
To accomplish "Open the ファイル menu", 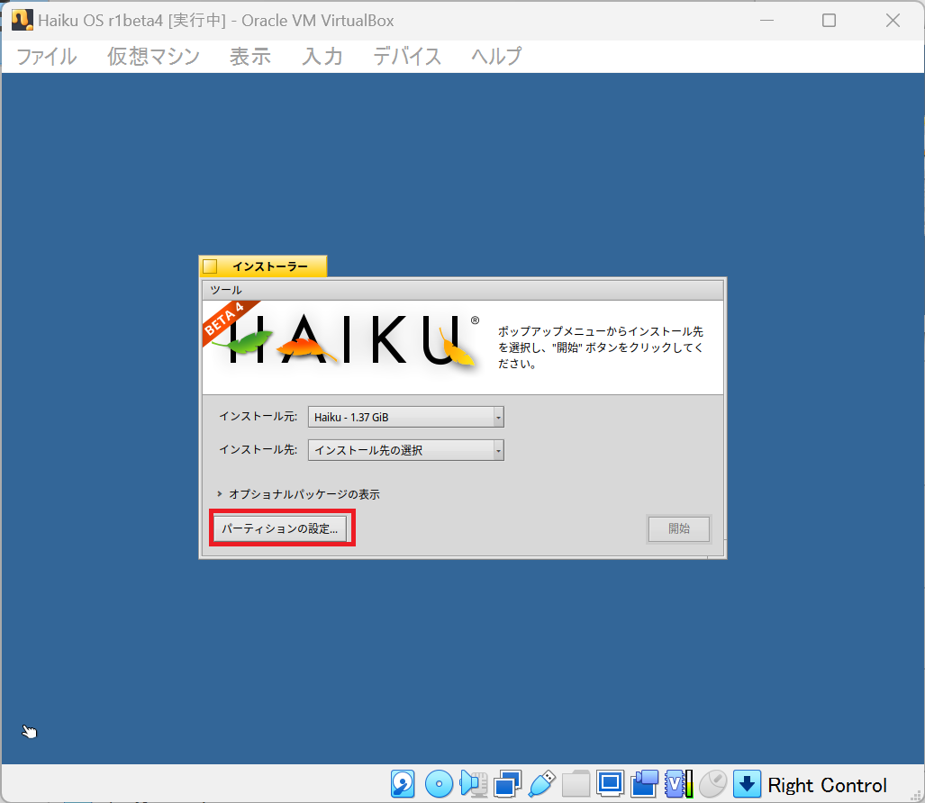I will tap(47, 57).
